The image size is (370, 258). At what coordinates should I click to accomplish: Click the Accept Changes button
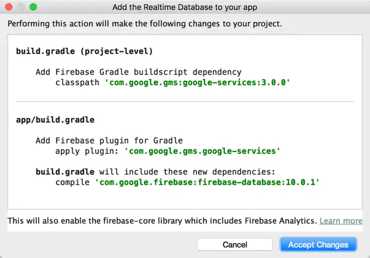[318, 244]
